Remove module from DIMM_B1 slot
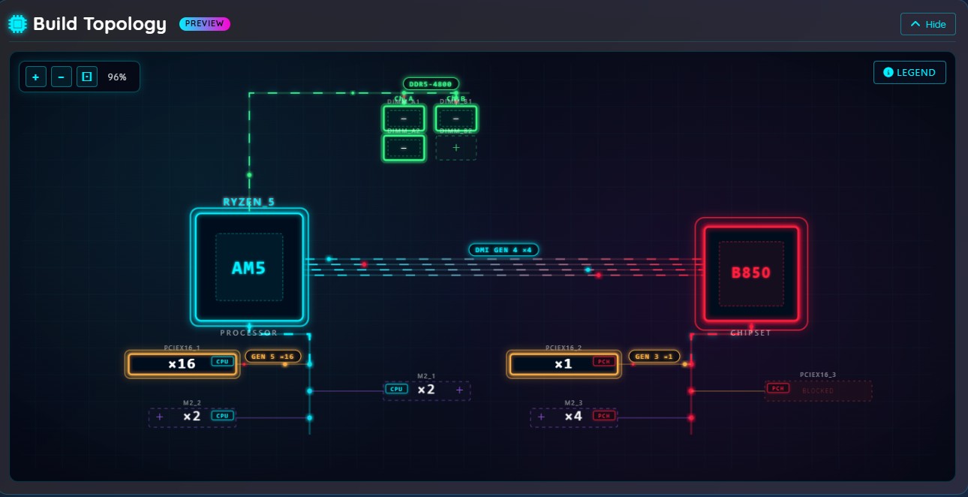Screen dimensions: 968x497 [456, 119]
